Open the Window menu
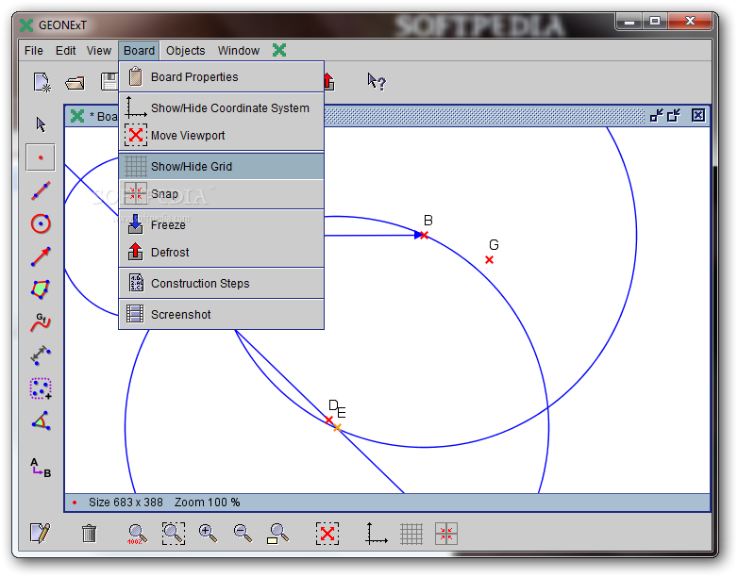Image resolution: width=738 pixels, height=577 pixels. (238, 50)
